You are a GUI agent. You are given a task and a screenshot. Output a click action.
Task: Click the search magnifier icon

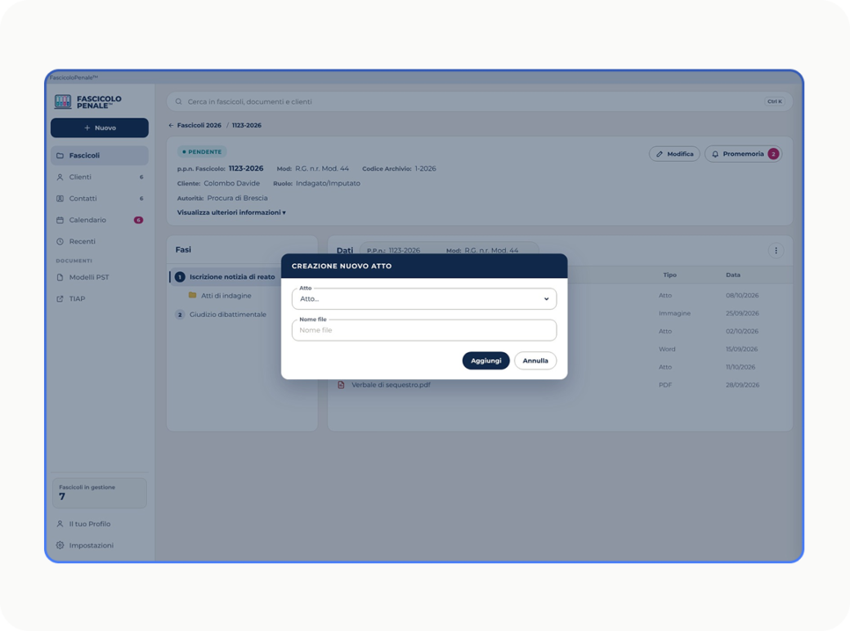178,102
